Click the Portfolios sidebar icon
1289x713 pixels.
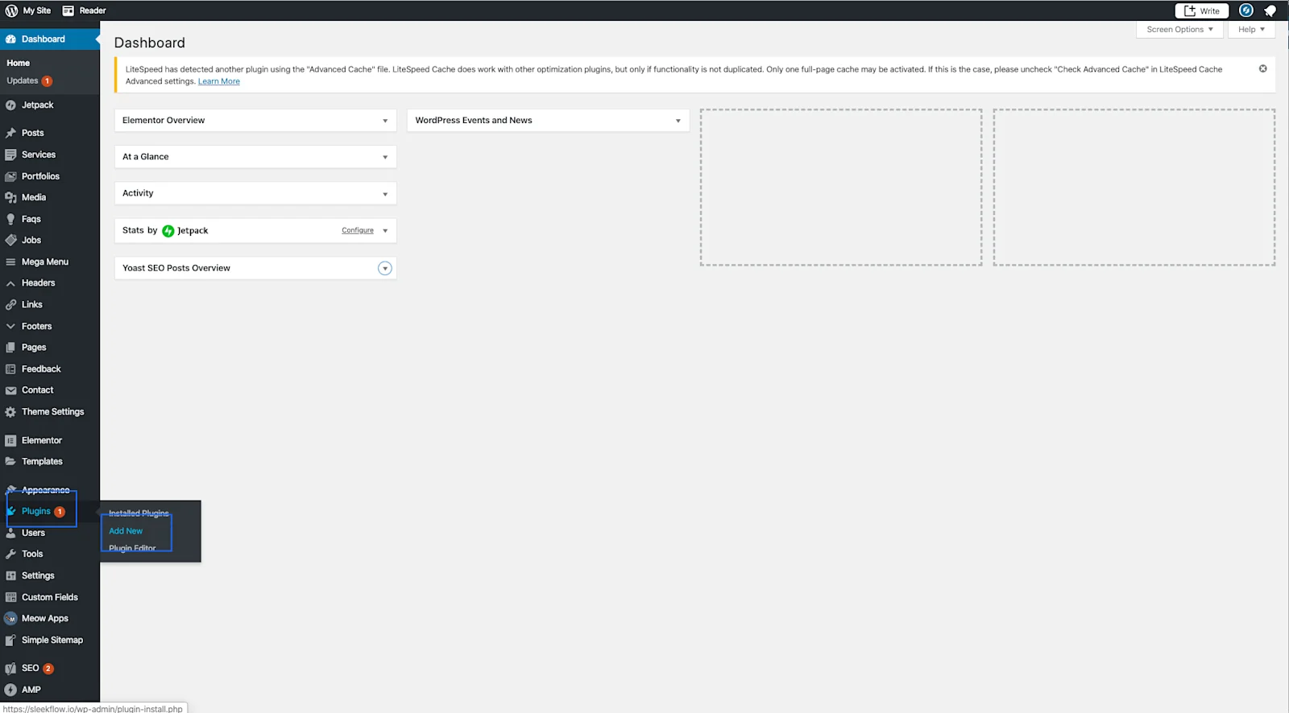(x=10, y=176)
